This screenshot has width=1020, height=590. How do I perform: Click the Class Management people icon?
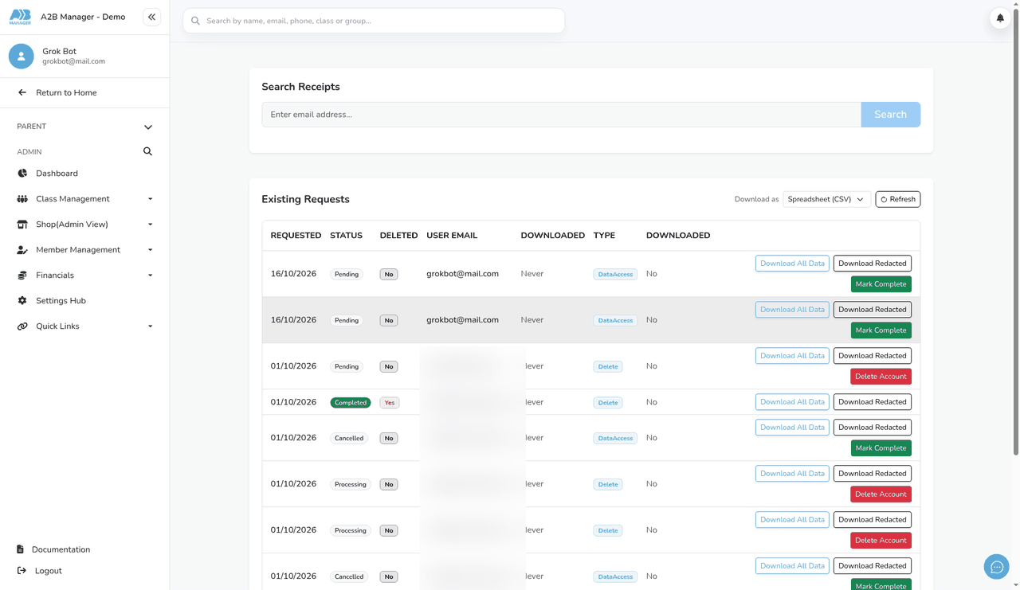(x=22, y=198)
